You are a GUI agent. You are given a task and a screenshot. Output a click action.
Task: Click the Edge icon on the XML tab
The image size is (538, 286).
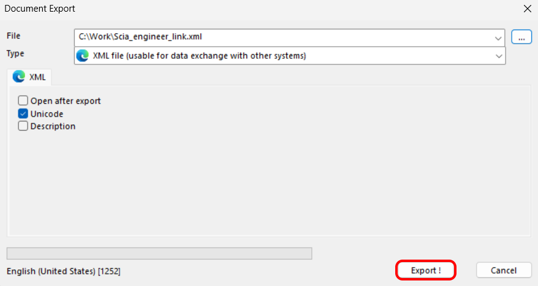[19, 77]
